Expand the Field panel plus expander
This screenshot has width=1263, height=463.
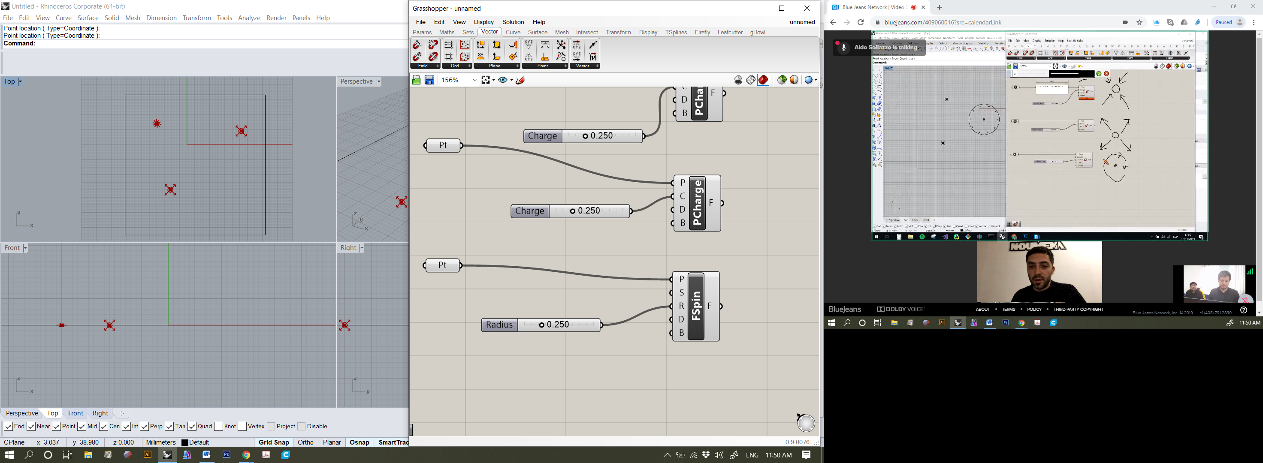437,66
